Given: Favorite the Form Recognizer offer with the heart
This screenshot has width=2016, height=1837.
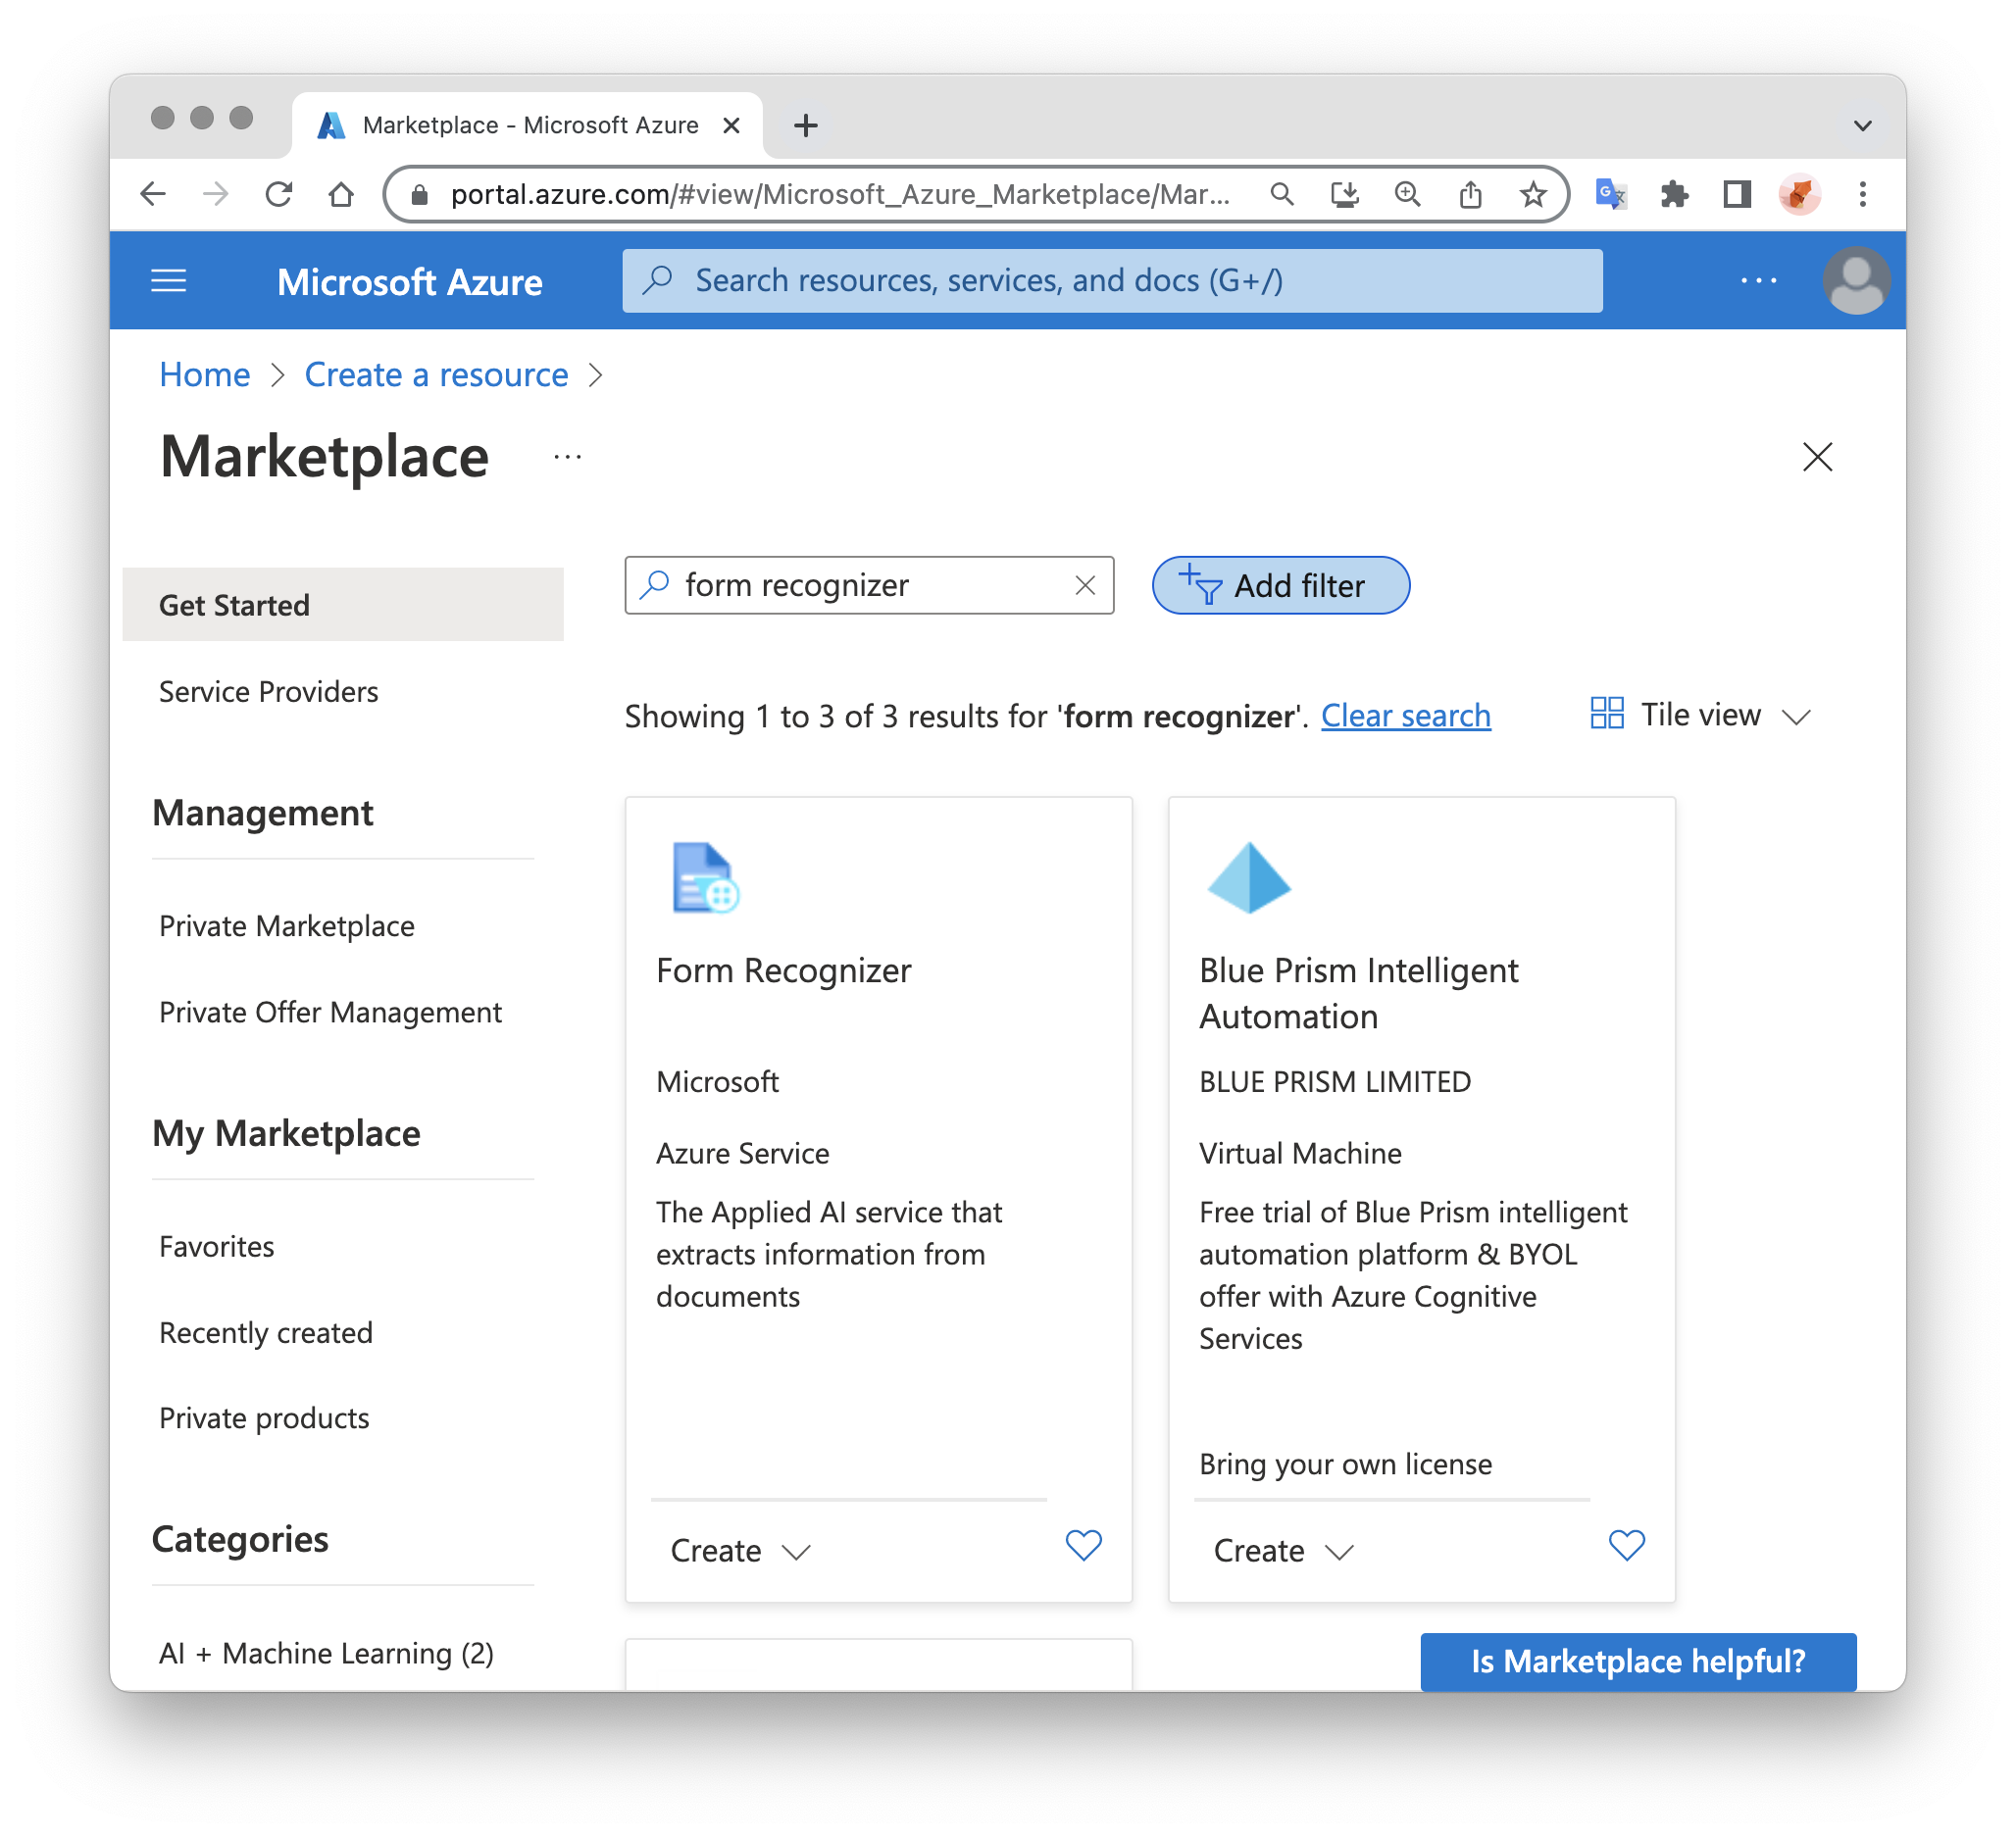Looking at the screenshot, I should (1083, 1545).
